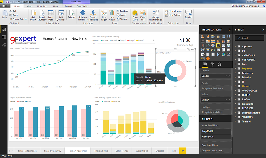The height and width of the screenshot is (158, 266).
Task: Click Format Painter in Clipboard group
Action: click(18, 19)
